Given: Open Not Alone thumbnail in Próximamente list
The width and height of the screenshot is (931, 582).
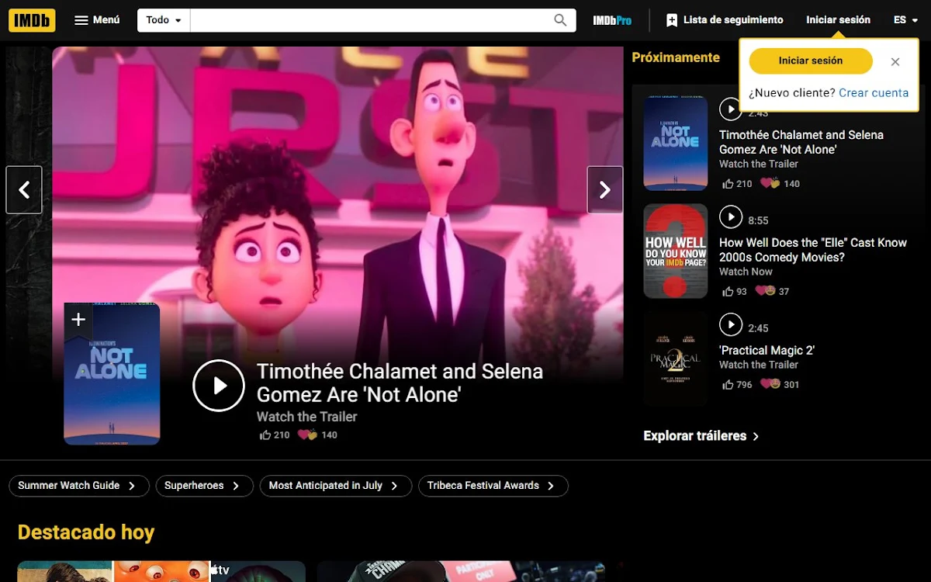Looking at the screenshot, I should (x=676, y=143).
